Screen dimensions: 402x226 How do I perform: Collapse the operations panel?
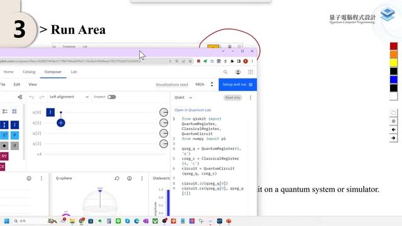pos(19,97)
